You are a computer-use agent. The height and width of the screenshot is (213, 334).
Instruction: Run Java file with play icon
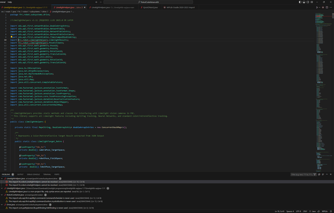[317, 7]
